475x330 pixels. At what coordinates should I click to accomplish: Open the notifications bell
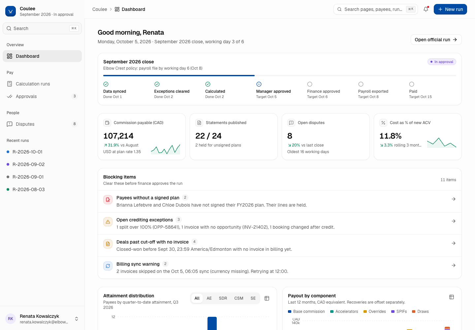click(x=426, y=9)
